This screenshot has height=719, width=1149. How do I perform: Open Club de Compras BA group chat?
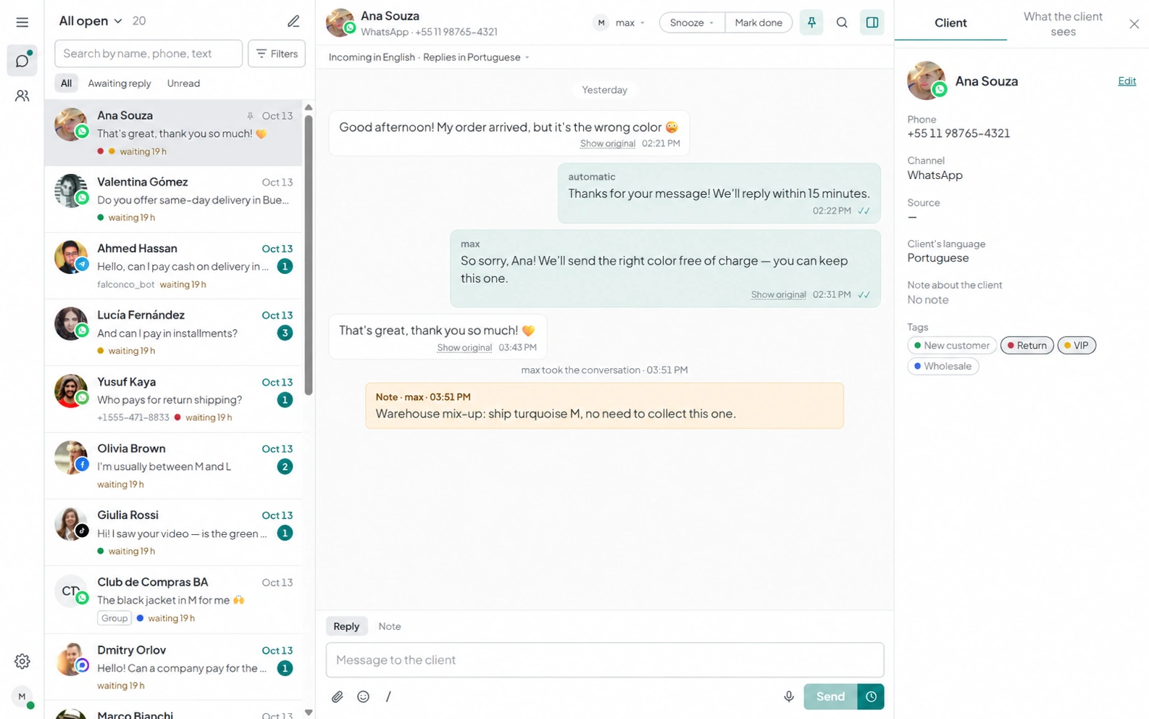[174, 599]
